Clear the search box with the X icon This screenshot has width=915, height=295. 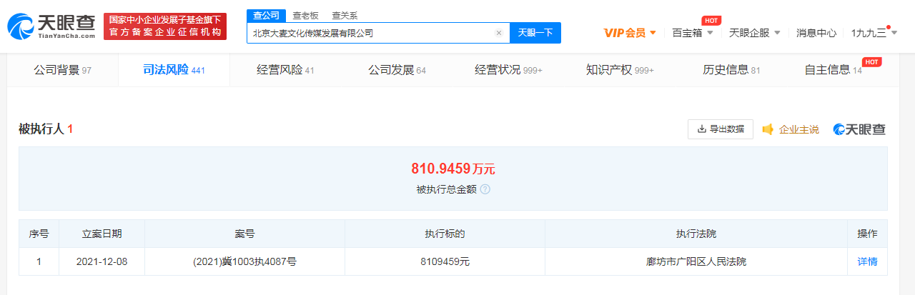(x=499, y=33)
